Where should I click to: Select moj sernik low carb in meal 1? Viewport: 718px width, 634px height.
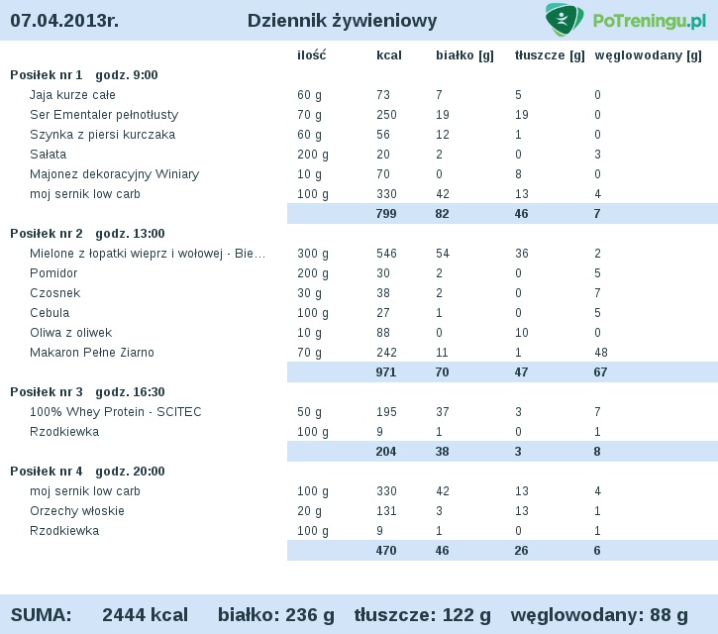(85, 194)
